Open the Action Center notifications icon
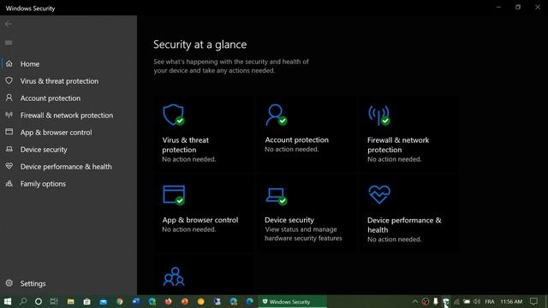 [533, 301]
